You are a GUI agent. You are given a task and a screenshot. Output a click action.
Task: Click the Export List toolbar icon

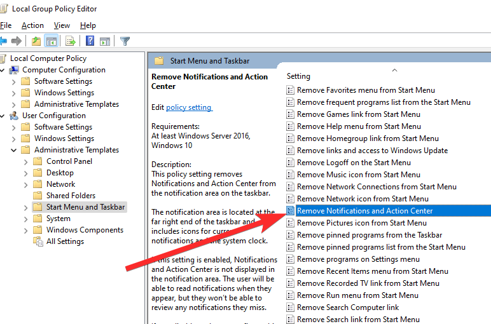[x=71, y=41]
